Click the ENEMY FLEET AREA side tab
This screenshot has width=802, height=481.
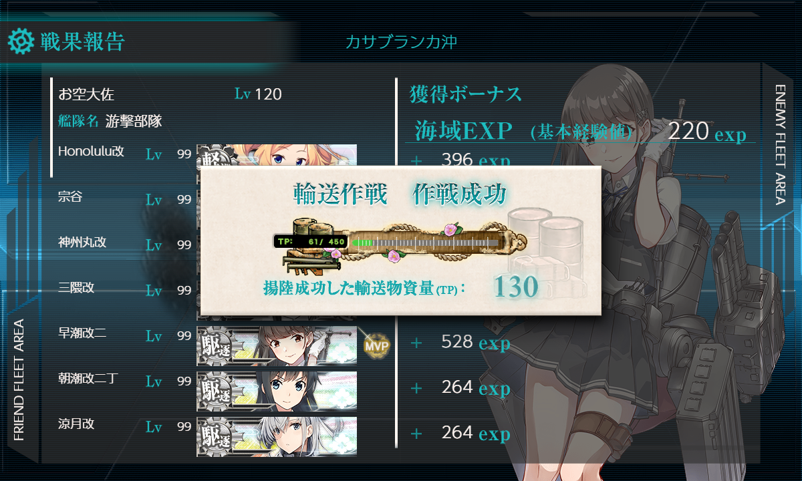(780, 144)
